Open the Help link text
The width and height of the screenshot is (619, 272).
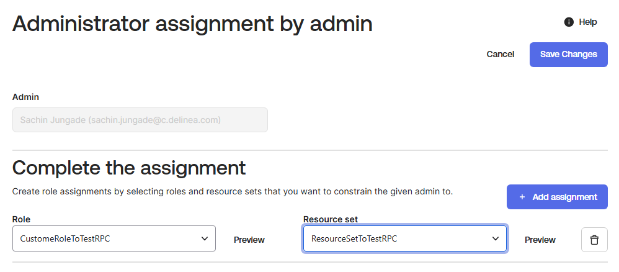coord(588,22)
